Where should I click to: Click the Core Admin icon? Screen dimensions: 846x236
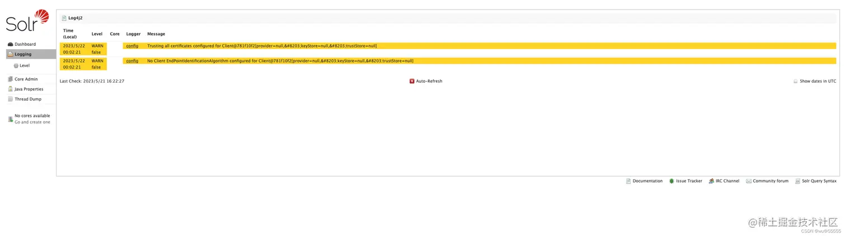point(10,79)
